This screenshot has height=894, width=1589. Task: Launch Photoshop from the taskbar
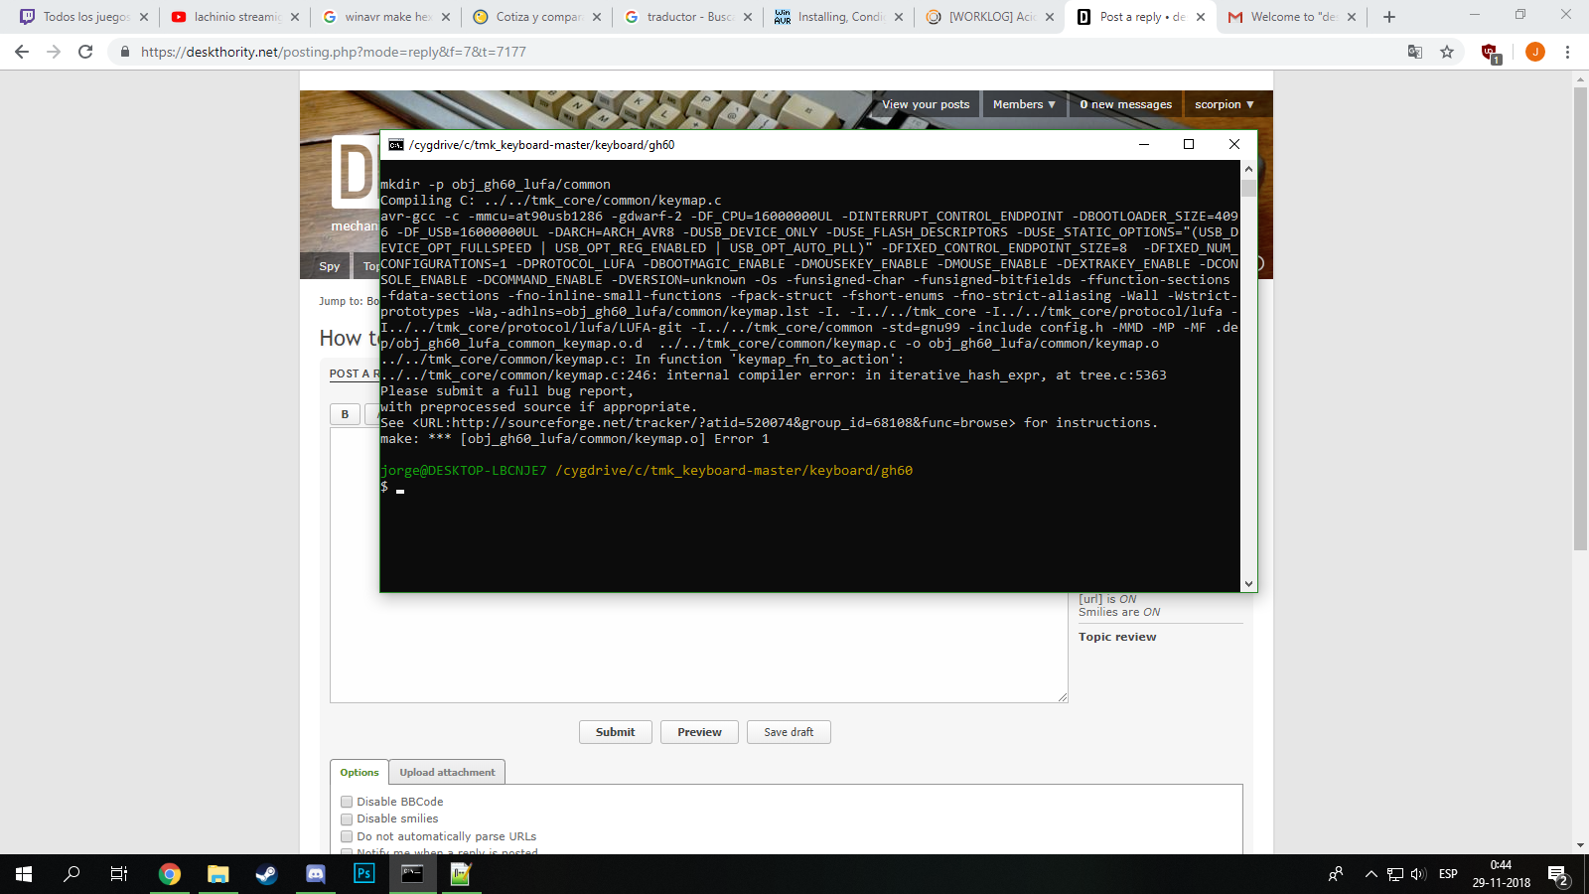[x=363, y=874]
